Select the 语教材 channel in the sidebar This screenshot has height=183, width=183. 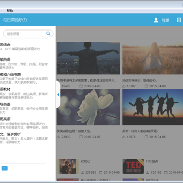tap(5, 89)
